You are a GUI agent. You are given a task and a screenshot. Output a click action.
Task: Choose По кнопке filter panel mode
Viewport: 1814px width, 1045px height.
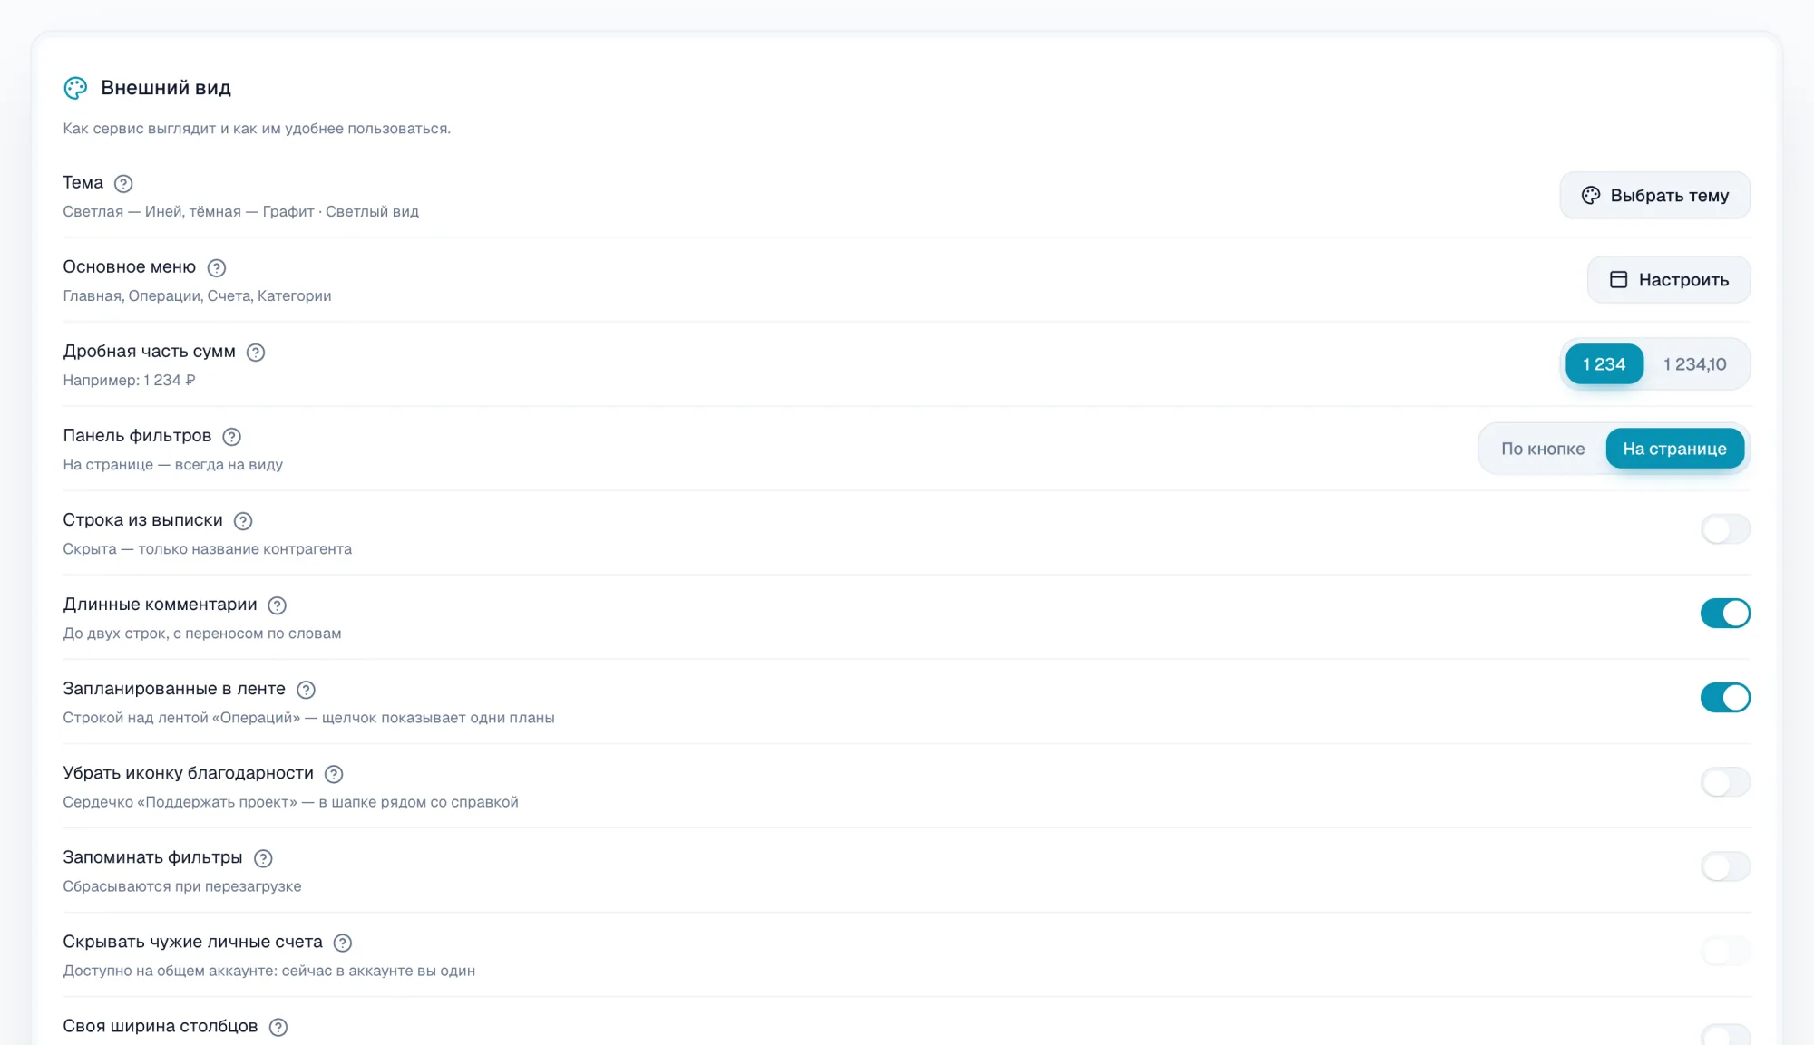coord(1543,449)
